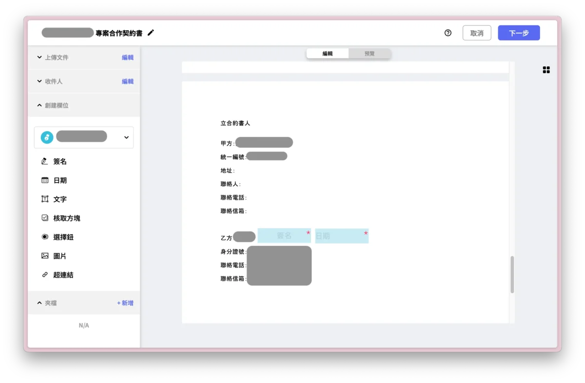Image resolution: width=585 pixels, height=383 pixels.
Task: Rename the contract using the pencil icon
Action: click(151, 33)
